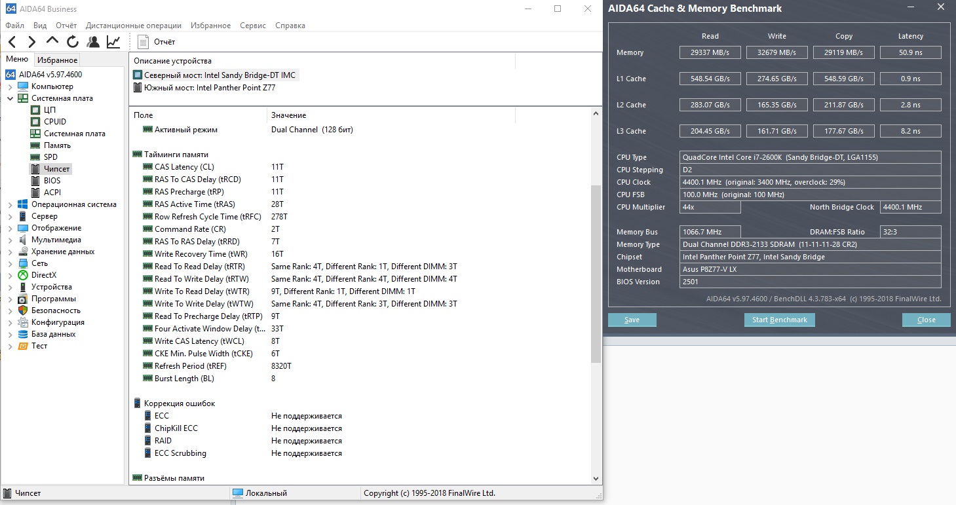Click the Forward navigation arrow in toolbar
This screenshot has height=505, width=956.
click(32, 42)
